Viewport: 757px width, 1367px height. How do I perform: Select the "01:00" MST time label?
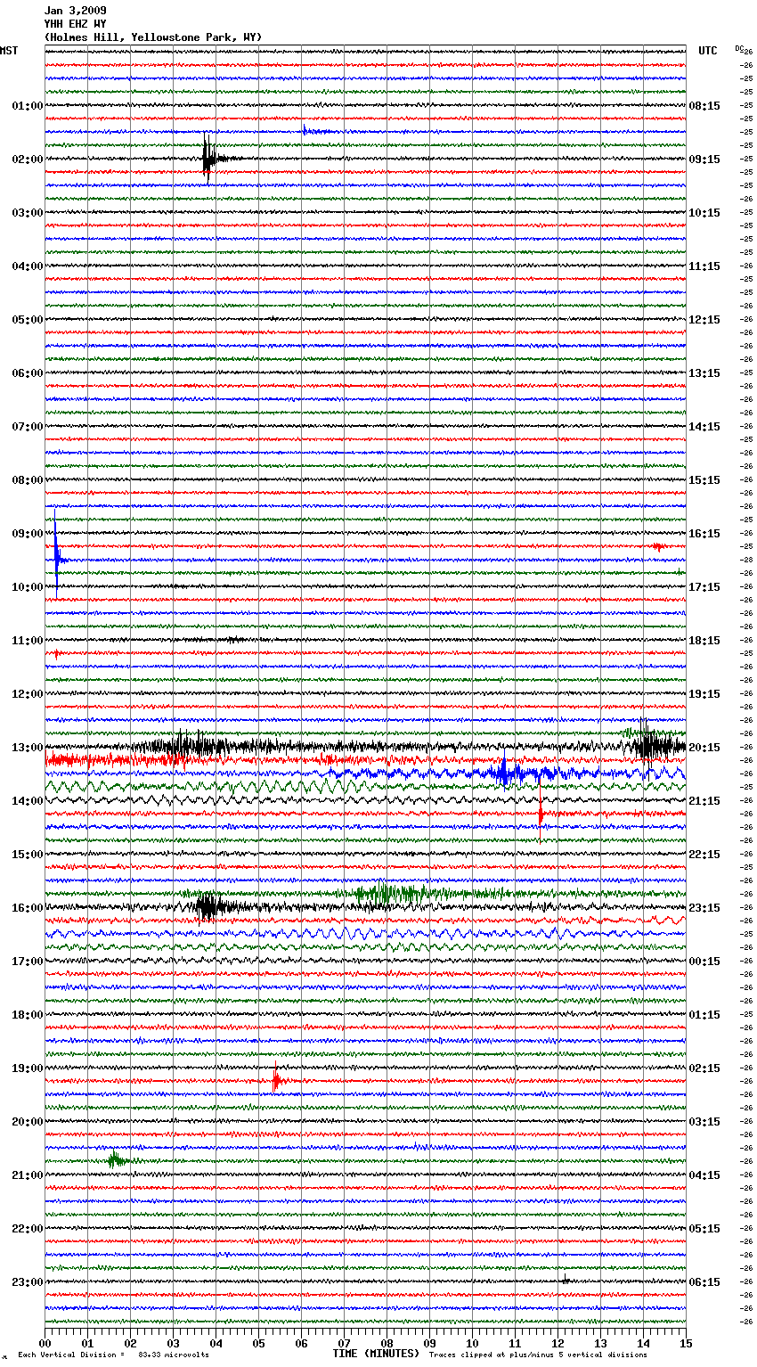tap(27, 106)
